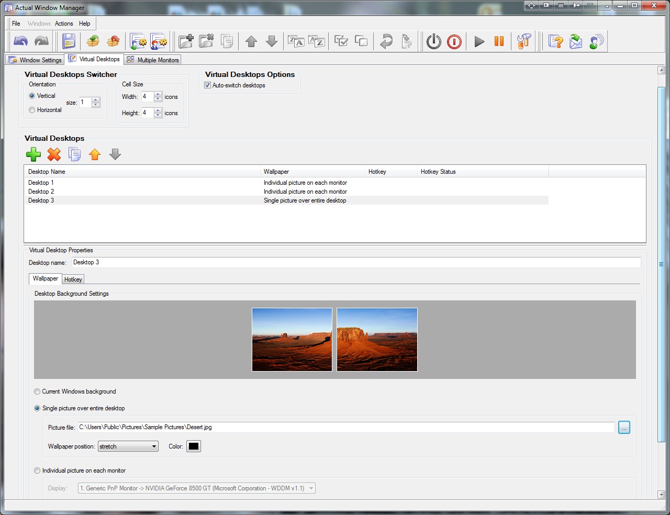The image size is (670, 515).
Task: Open the Display monitor selection dropdown
Action: pos(311,488)
